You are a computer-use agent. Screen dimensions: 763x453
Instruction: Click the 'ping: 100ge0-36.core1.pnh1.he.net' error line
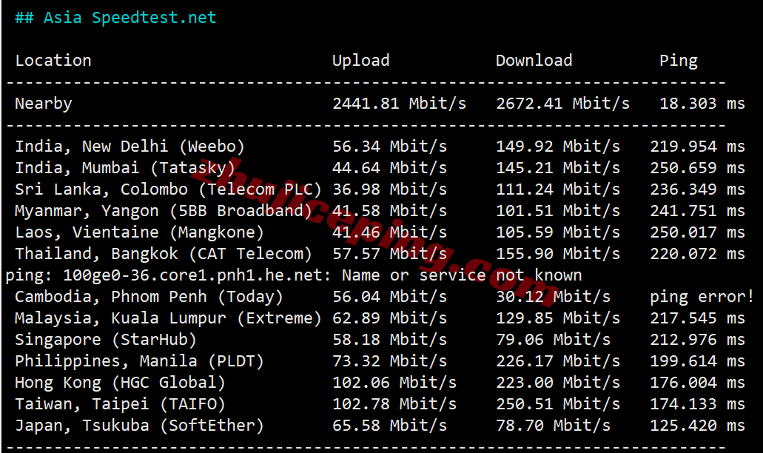coord(293,275)
